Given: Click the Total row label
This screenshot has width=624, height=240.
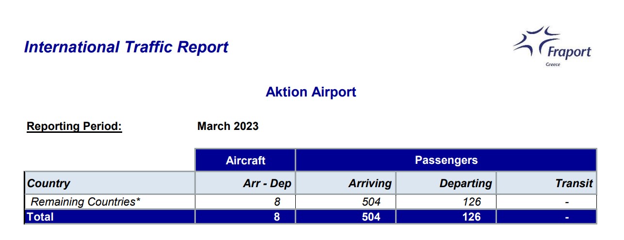Looking at the screenshot, I should (110, 217).
